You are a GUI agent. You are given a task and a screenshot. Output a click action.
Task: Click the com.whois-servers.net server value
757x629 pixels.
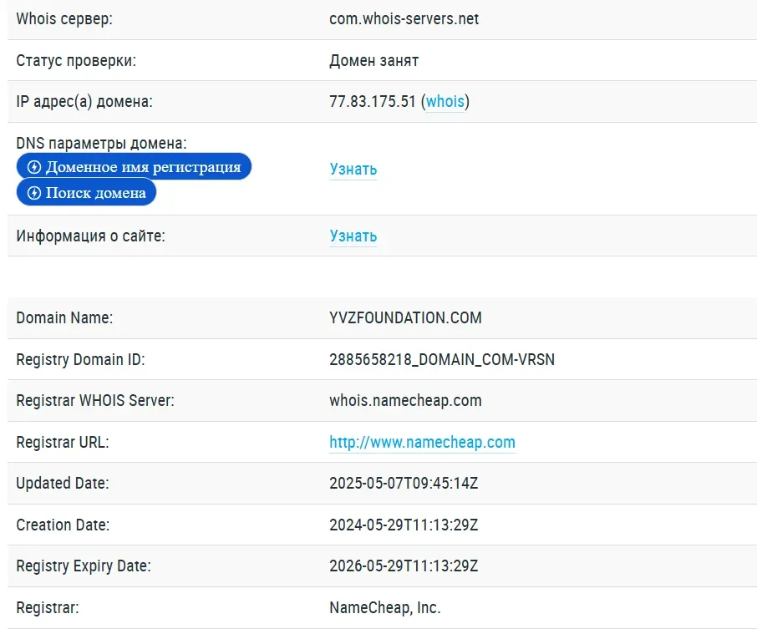point(404,18)
